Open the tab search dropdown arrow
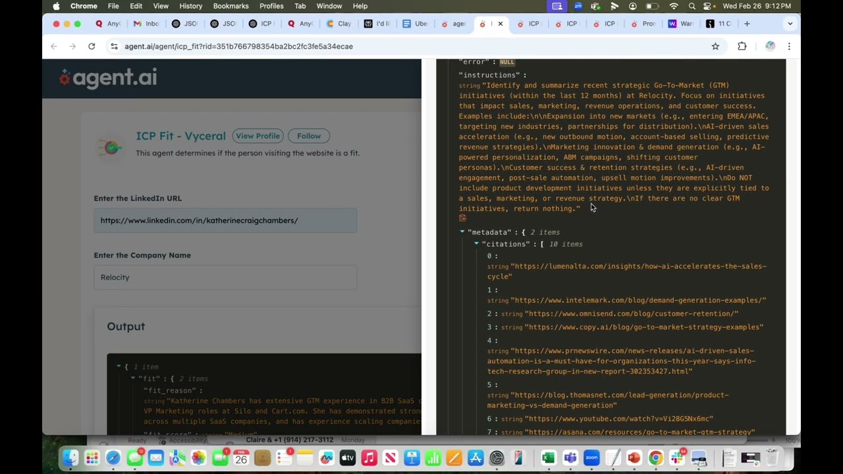 click(x=790, y=24)
